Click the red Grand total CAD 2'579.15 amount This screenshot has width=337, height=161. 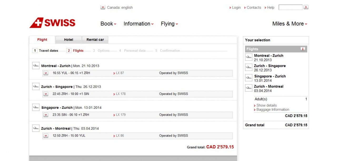point(220,147)
